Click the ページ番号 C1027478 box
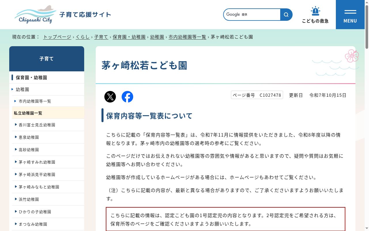The height and width of the screenshot is (231, 369). tap(257, 95)
